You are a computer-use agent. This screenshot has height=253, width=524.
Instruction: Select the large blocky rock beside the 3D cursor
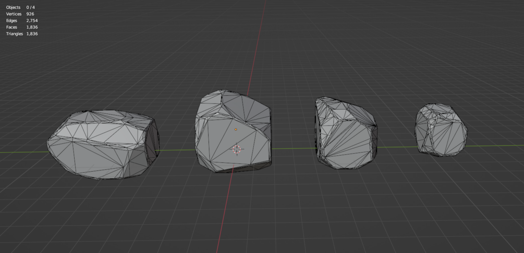233,131
